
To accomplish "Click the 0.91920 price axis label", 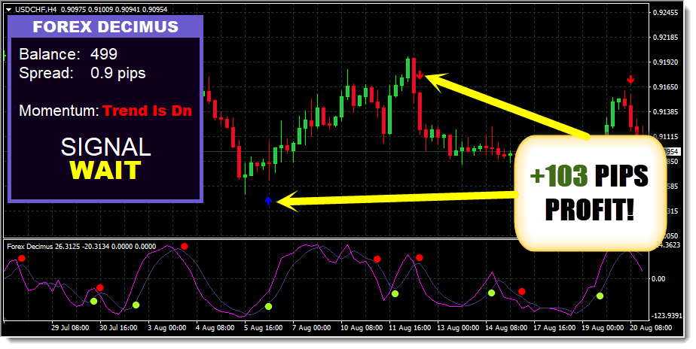I will 665,62.
